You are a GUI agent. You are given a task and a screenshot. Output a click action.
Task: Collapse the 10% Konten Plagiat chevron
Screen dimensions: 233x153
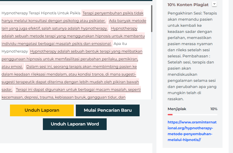click(214, 4)
